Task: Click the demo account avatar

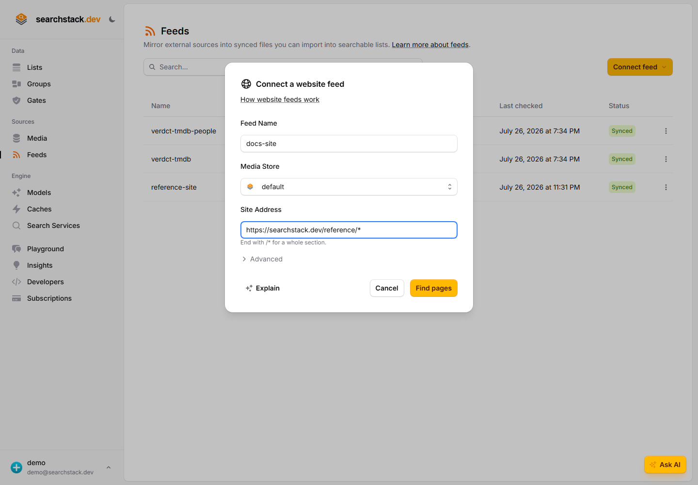Action: (16, 468)
